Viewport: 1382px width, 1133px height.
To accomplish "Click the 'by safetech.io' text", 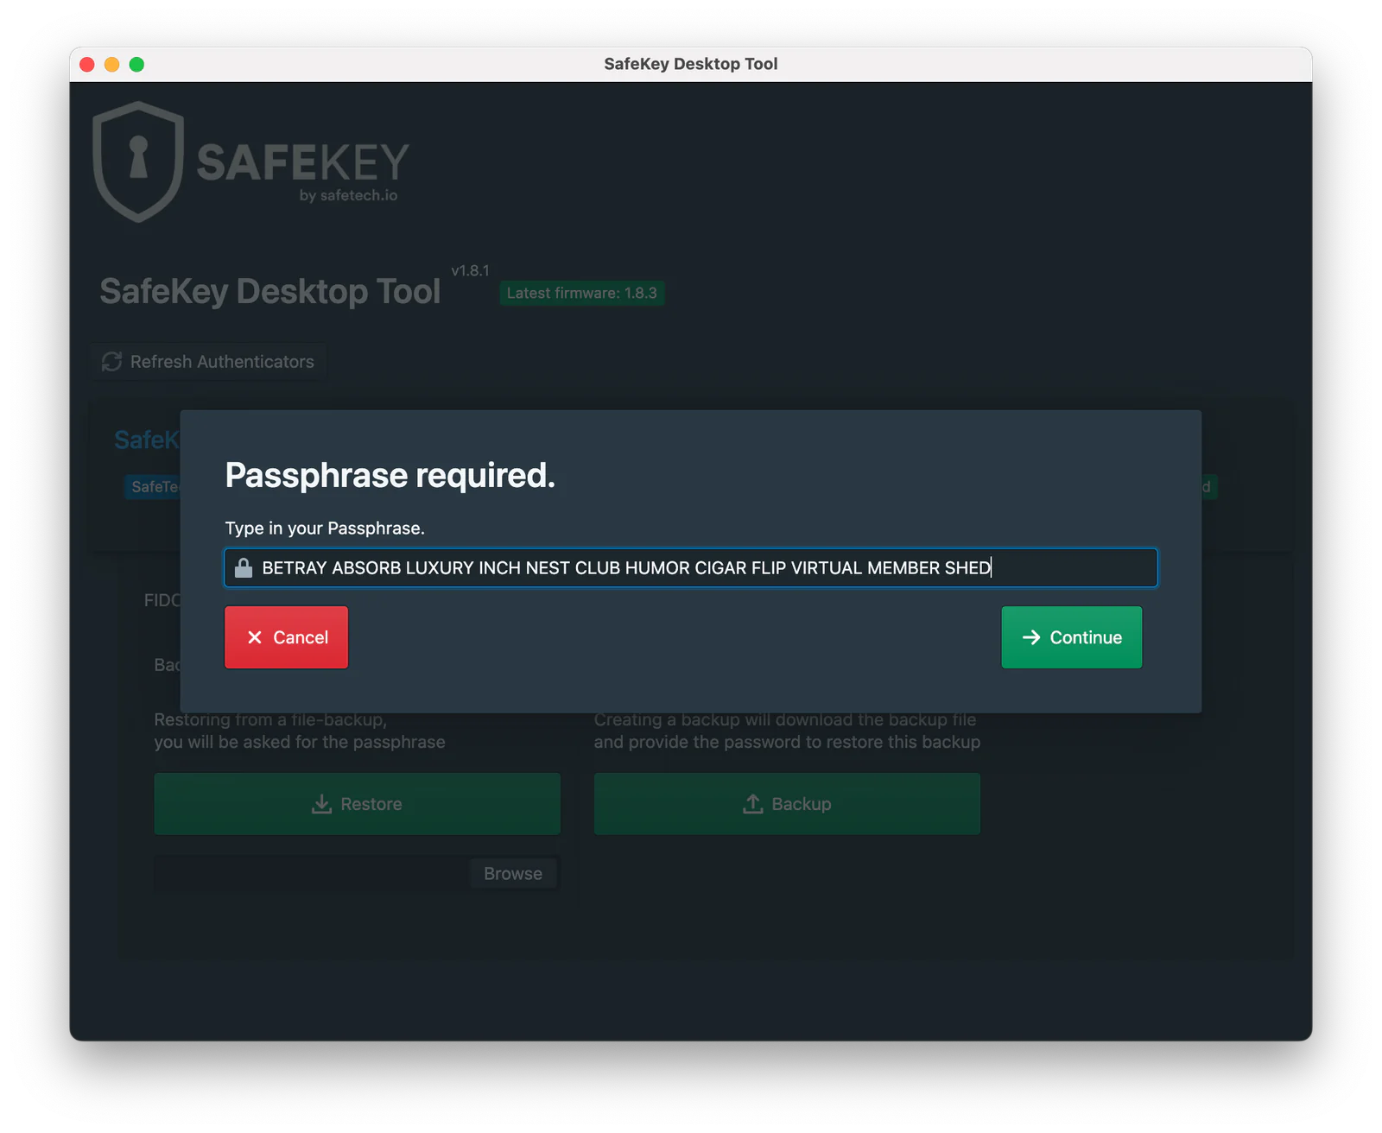I will [x=348, y=195].
